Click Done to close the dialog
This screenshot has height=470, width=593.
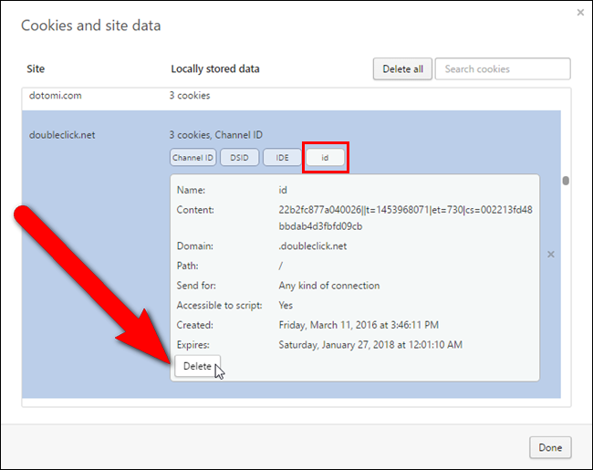[550, 447]
